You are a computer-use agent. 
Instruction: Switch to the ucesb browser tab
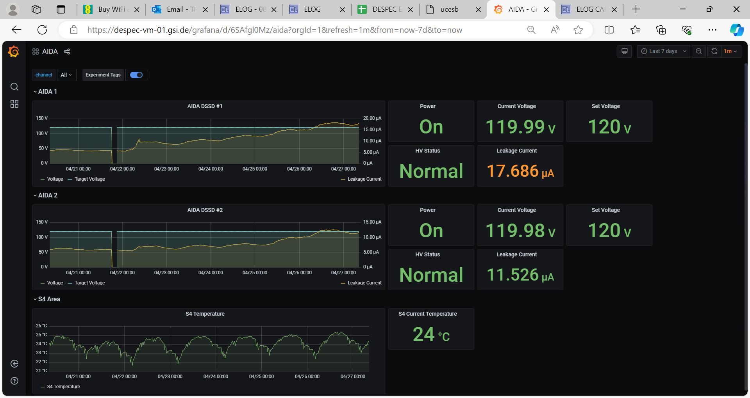pyautogui.click(x=449, y=9)
